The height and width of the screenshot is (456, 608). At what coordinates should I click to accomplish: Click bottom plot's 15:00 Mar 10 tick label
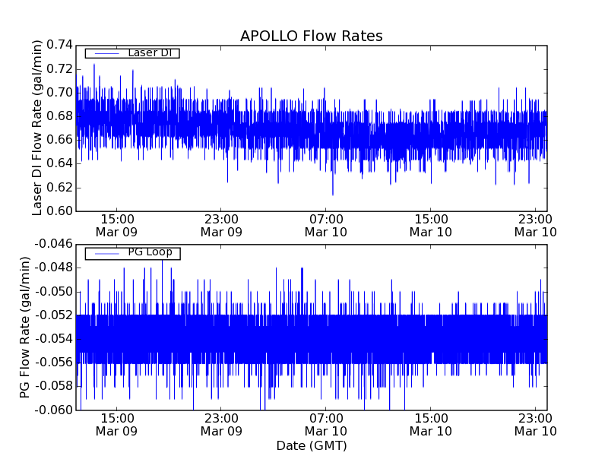click(431, 425)
